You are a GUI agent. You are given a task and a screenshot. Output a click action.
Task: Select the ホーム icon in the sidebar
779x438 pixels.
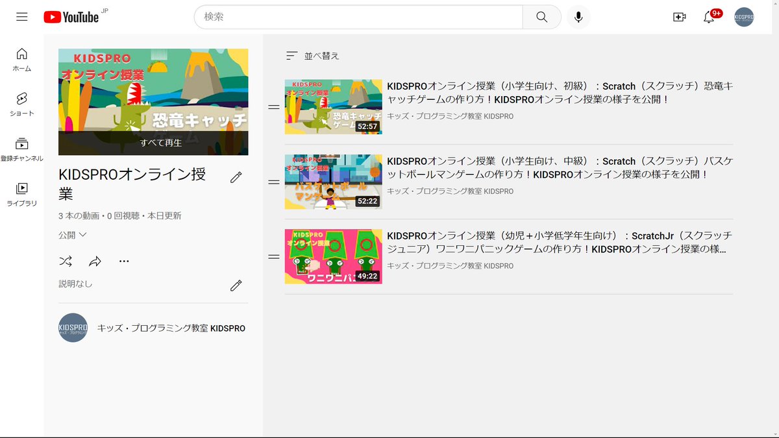(21, 58)
